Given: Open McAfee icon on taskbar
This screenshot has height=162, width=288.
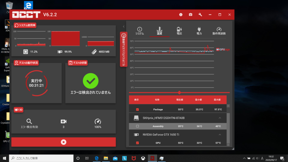Looking at the screenshot, I should pos(134,158).
